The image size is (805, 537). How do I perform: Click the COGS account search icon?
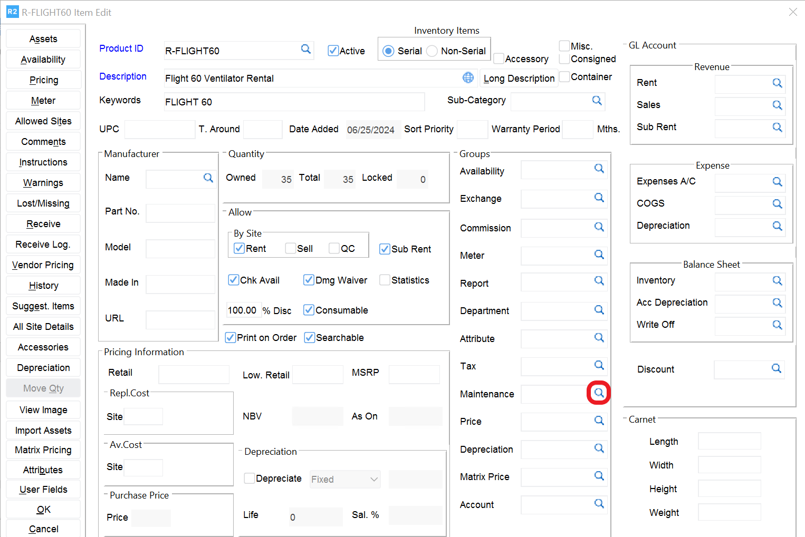pyautogui.click(x=777, y=204)
